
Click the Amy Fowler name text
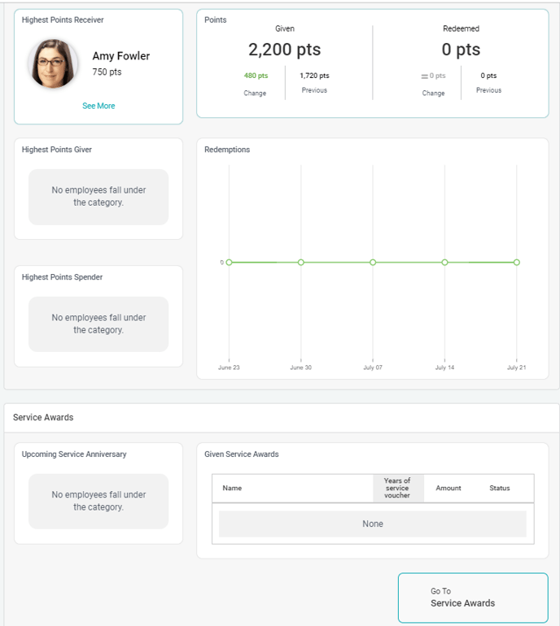[120, 56]
